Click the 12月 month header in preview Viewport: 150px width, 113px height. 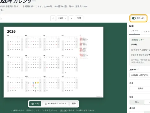pyautogui.click(x=63, y=76)
